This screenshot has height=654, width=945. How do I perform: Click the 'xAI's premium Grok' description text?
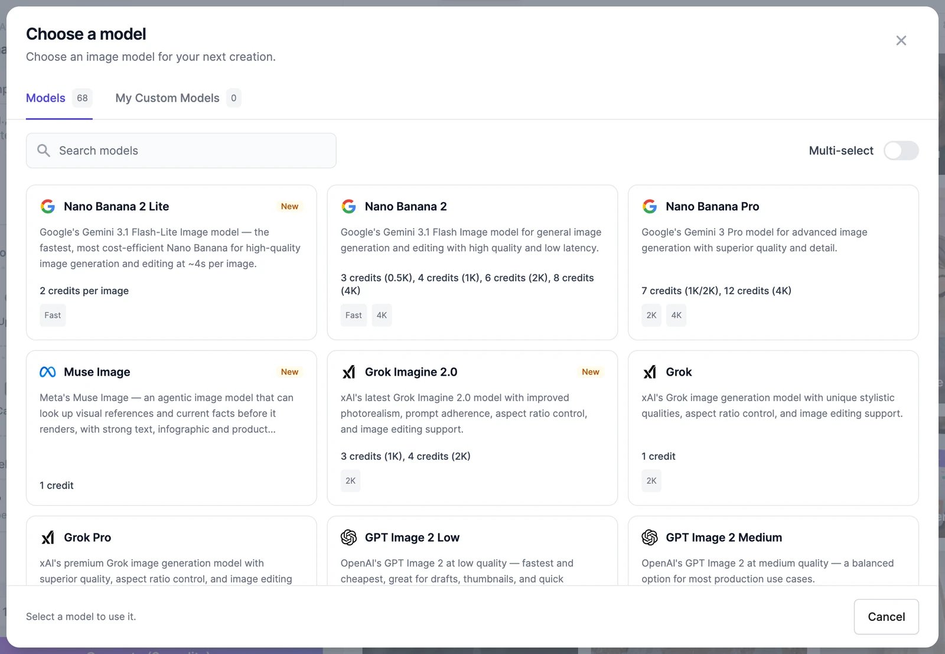click(x=166, y=571)
